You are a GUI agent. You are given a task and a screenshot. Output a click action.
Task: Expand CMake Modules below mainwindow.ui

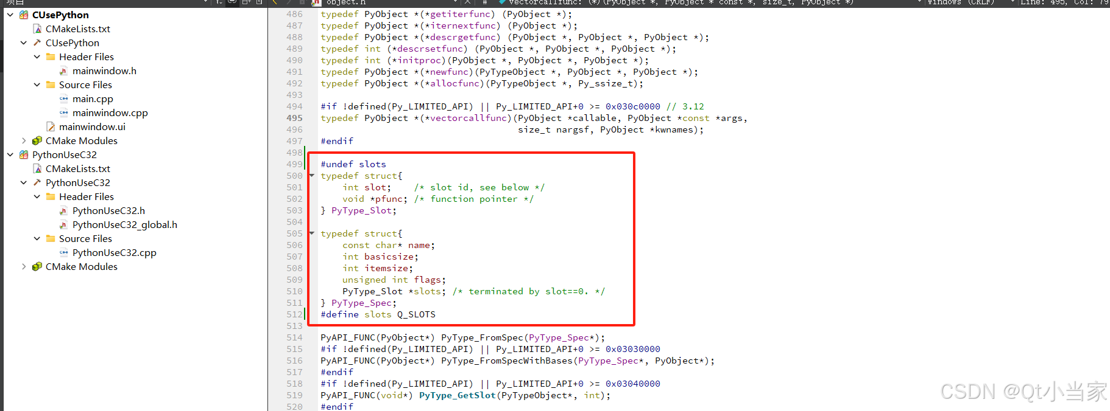click(24, 140)
